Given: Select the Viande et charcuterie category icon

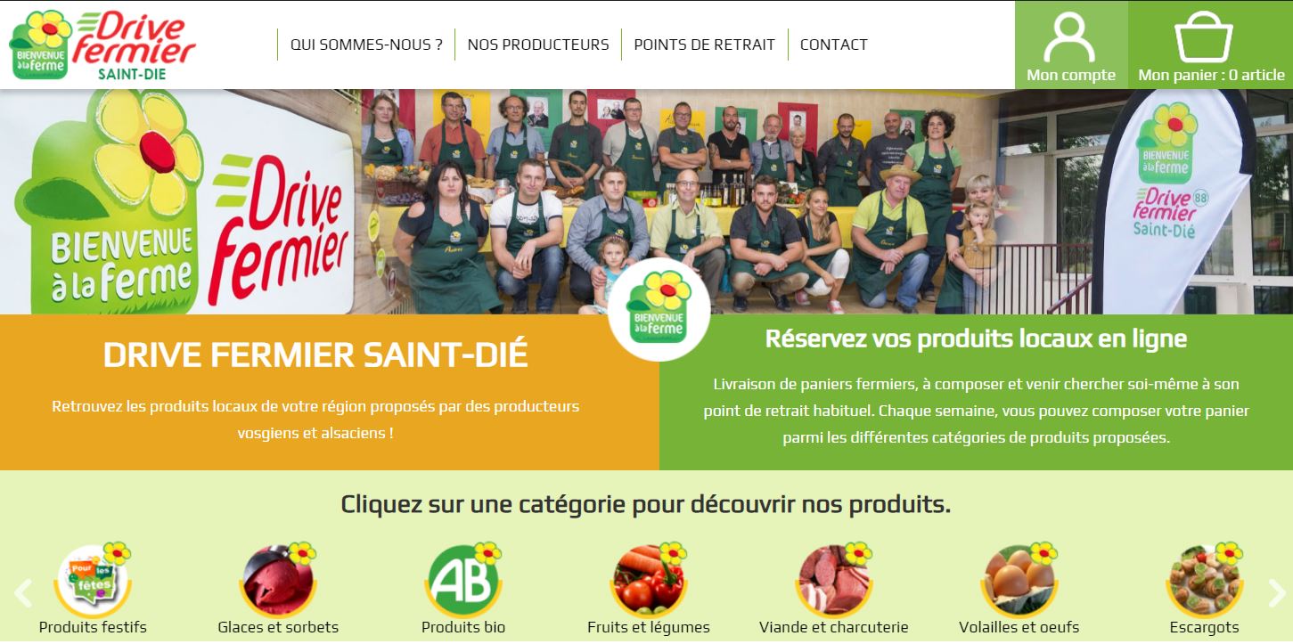Looking at the screenshot, I should click(x=834, y=580).
